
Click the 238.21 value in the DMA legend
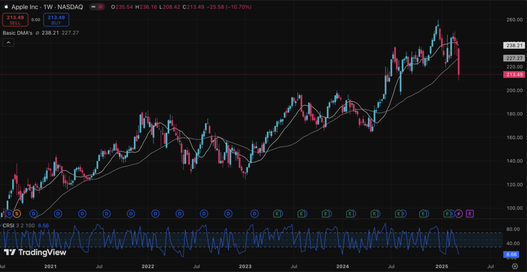pos(51,33)
